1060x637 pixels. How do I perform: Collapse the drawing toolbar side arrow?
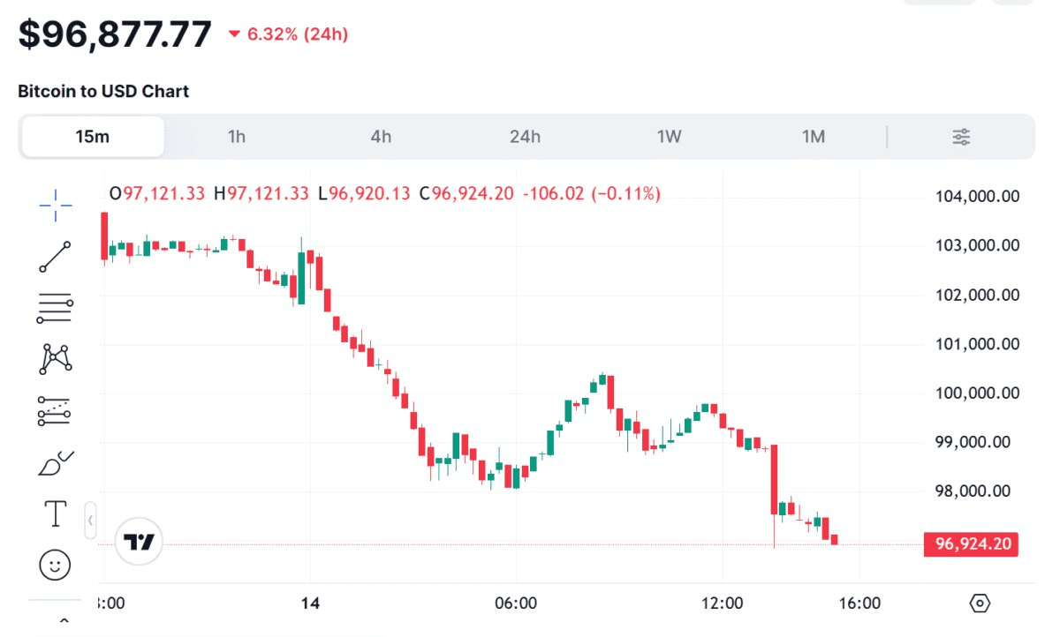pyautogui.click(x=90, y=521)
